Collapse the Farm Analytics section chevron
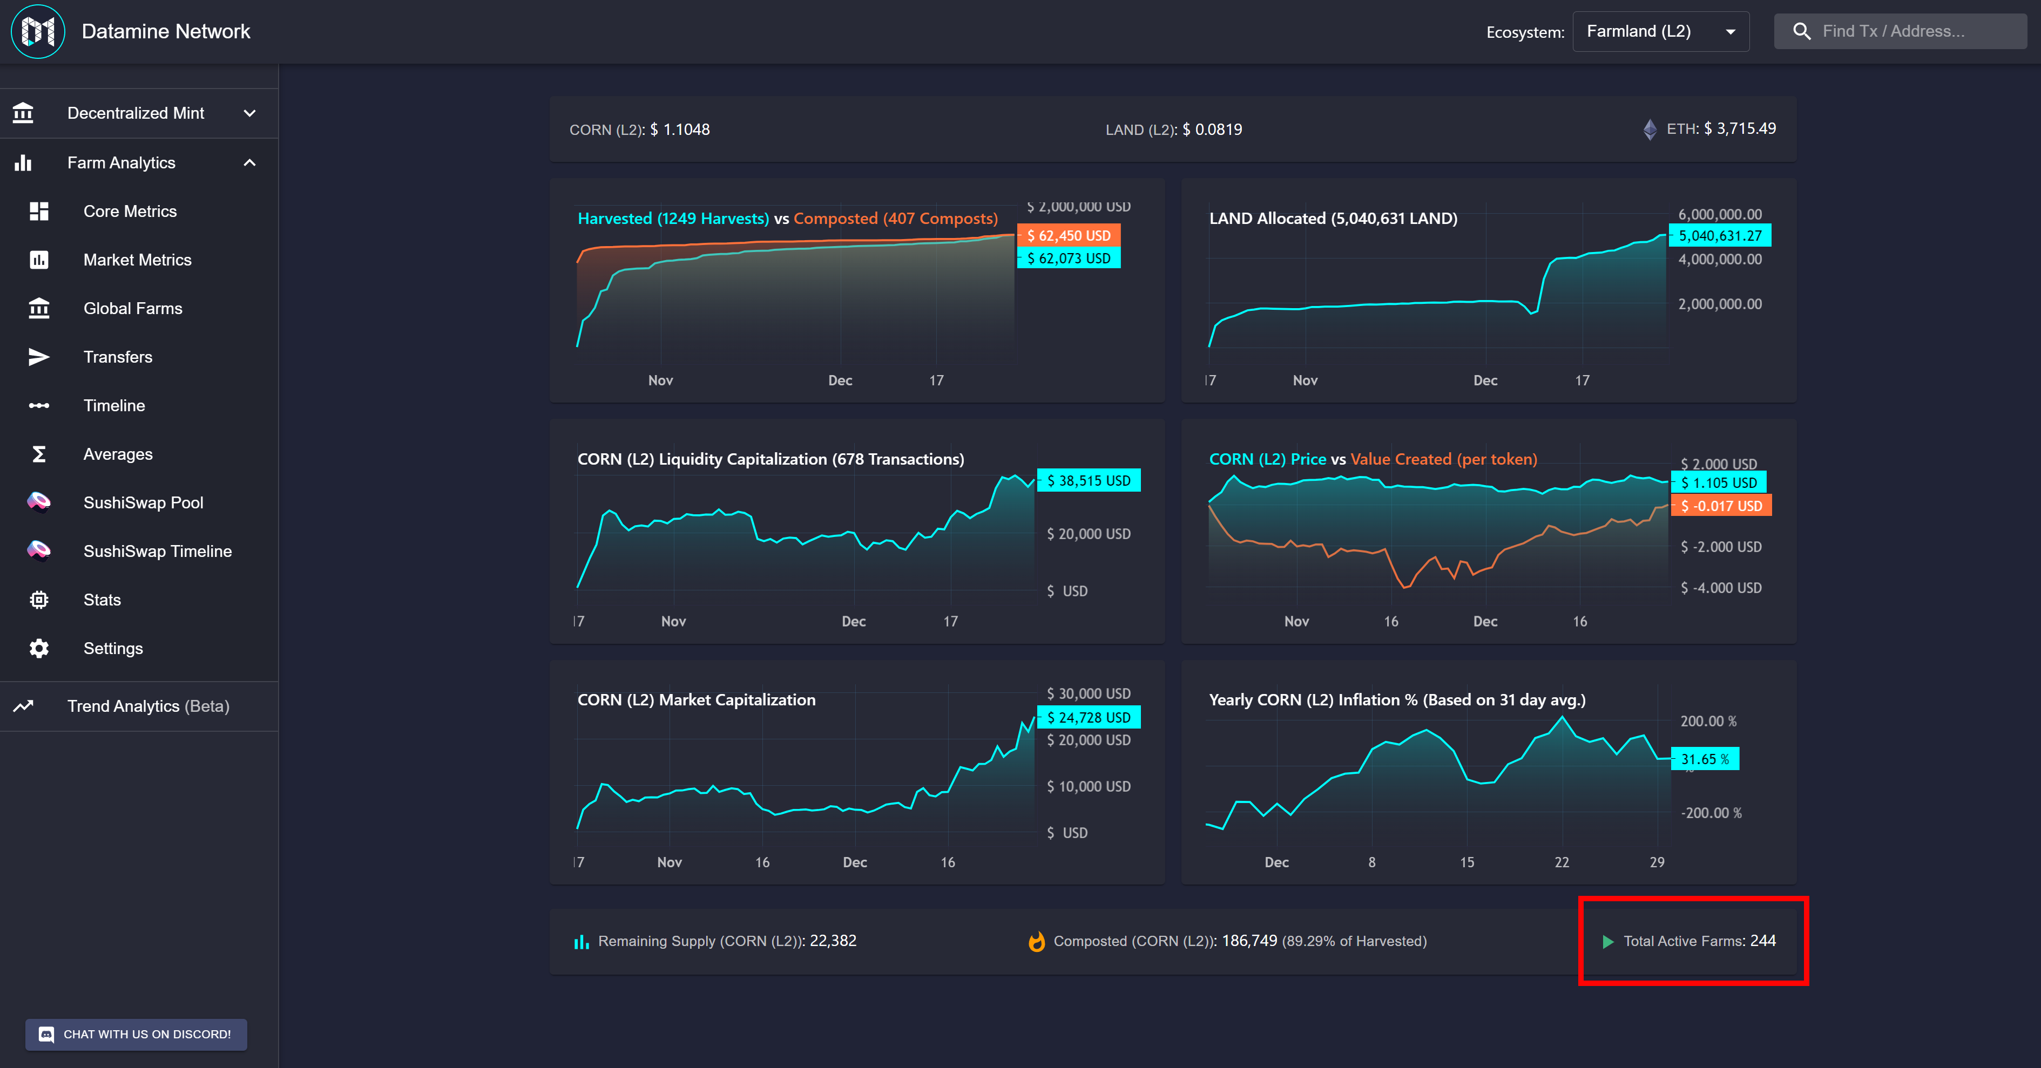The height and width of the screenshot is (1068, 2041). [x=249, y=162]
